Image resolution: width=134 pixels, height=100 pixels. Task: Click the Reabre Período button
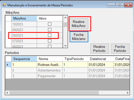(x=100, y=49)
